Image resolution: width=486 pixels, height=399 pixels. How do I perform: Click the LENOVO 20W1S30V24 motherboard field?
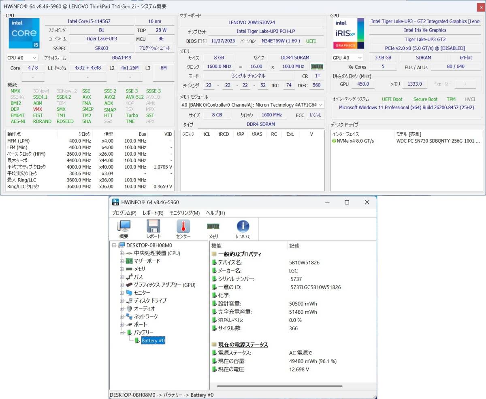[252, 23]
